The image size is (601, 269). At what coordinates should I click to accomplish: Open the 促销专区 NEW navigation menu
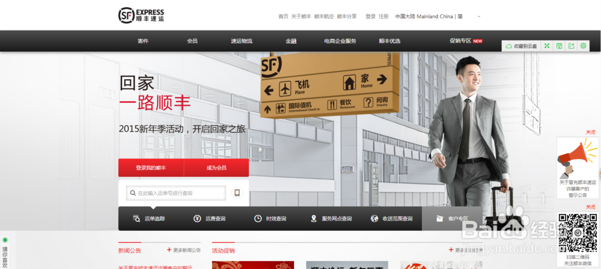click(x=466, y=41)
